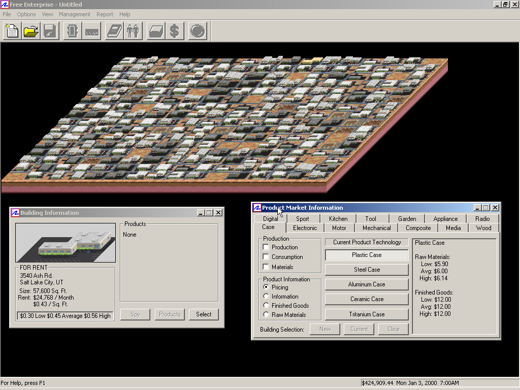Click the Clear building selection button

click(394, 329)
